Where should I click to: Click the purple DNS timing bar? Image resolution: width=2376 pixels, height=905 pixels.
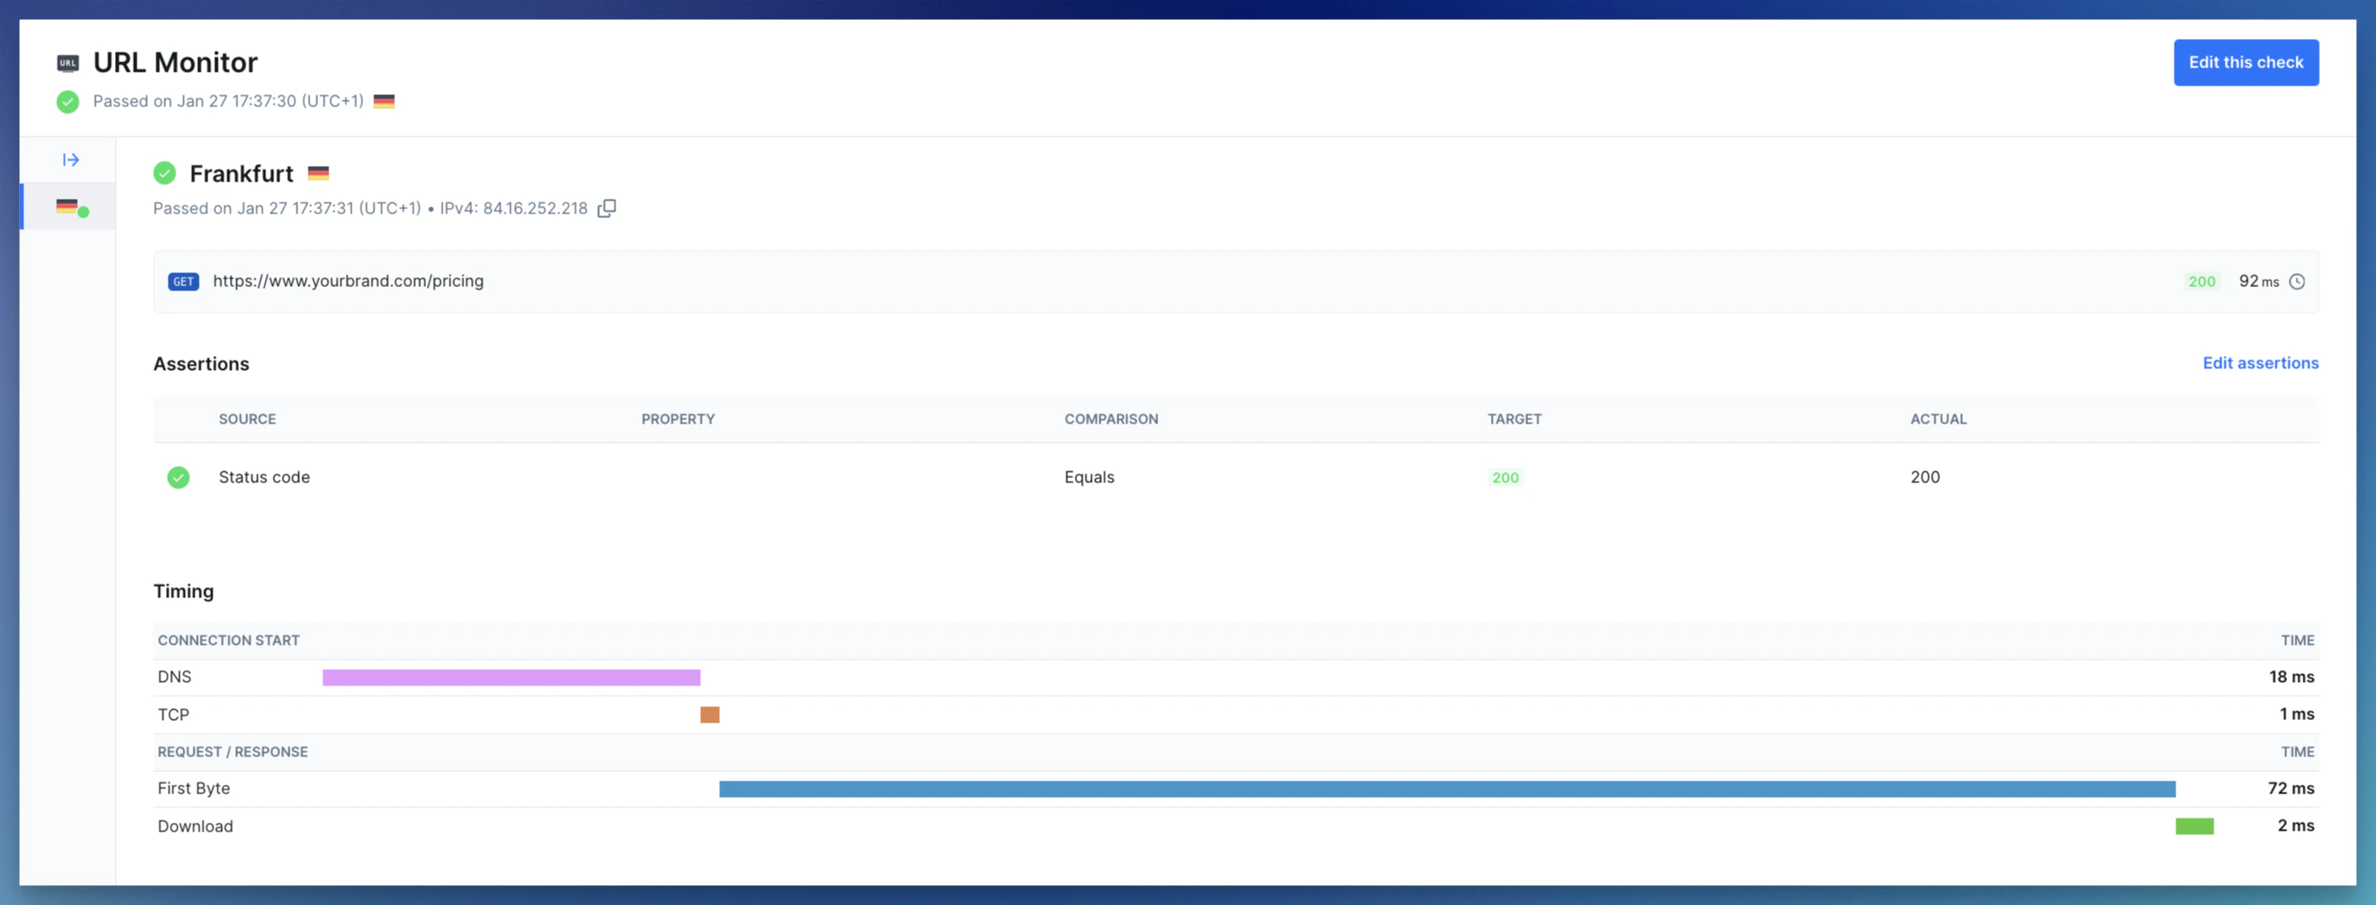[511, 677]
